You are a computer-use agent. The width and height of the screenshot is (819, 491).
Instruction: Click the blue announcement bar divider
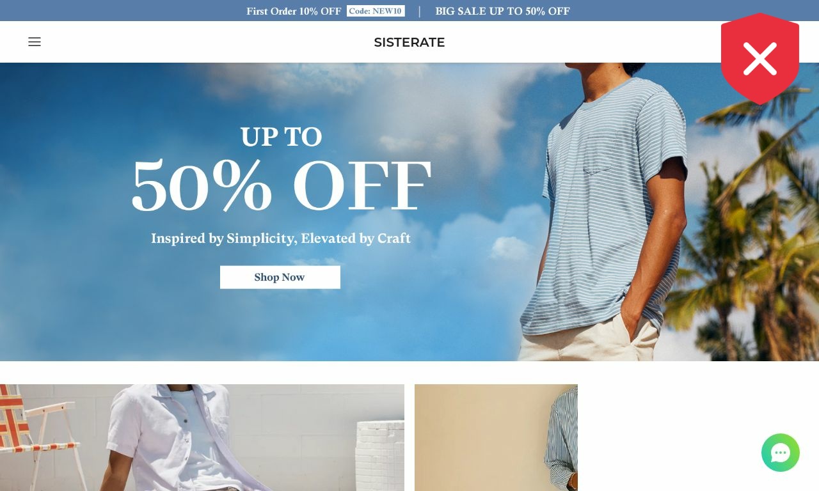420,11
